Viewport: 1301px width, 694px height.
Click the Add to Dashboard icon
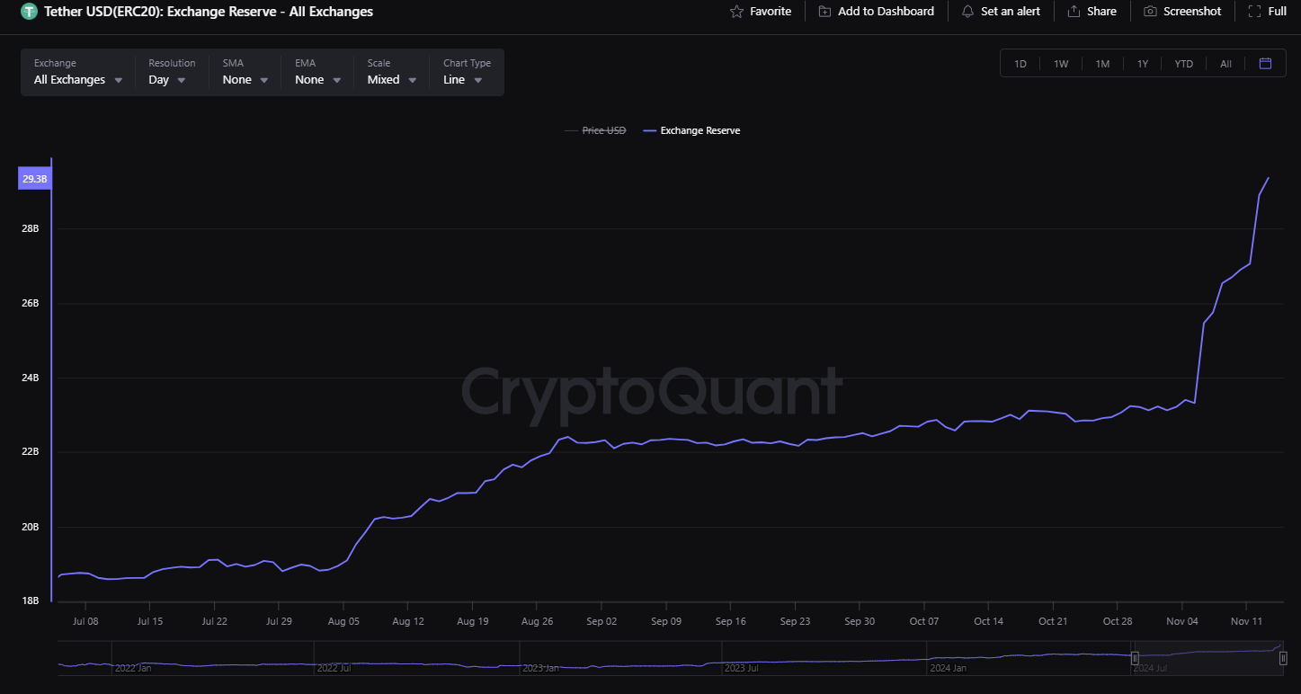[824, 12]
